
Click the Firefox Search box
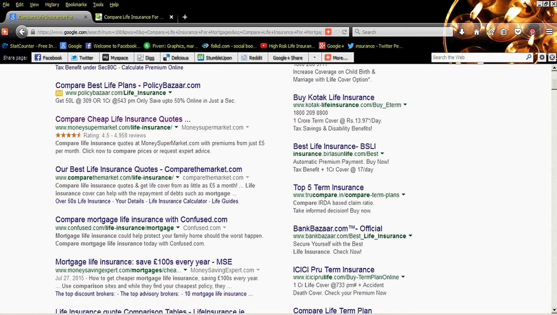(x=403, y=32)
